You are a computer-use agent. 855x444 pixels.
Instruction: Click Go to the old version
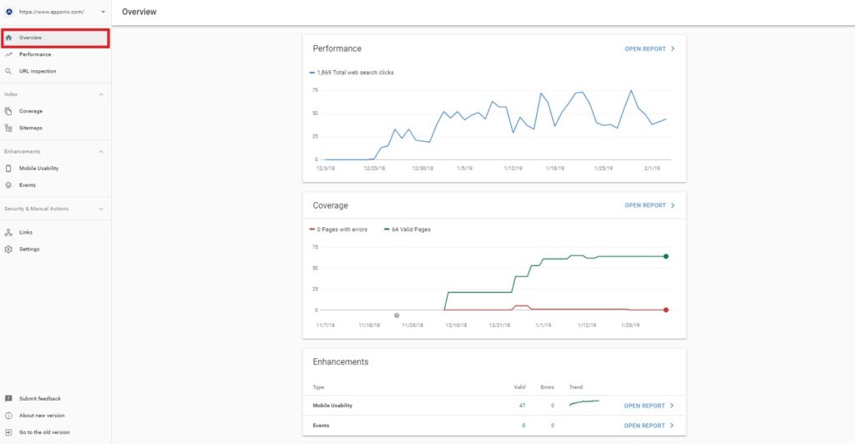[x=44, y=432]
